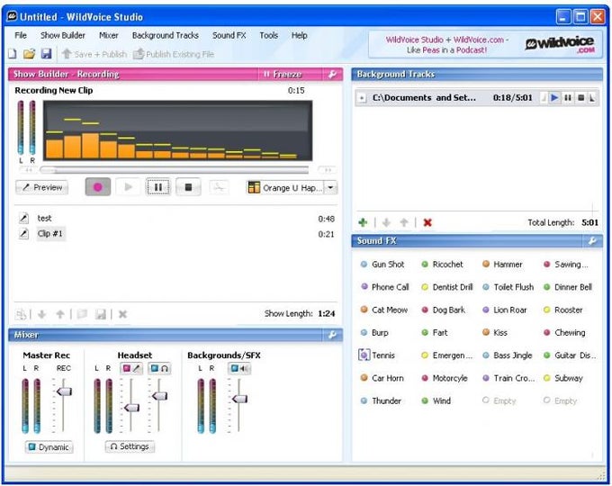Screen dimensions: 612x486
Task: Click microphone icon beside test clip
Action: (x=23, y=218)
